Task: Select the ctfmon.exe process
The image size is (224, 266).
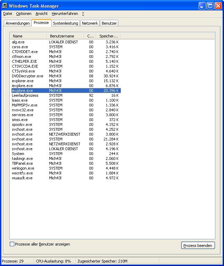Action: coord(66,57)
